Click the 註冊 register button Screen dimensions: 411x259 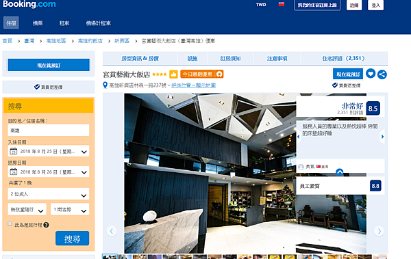pyautogui.click(x=354, y=5)
